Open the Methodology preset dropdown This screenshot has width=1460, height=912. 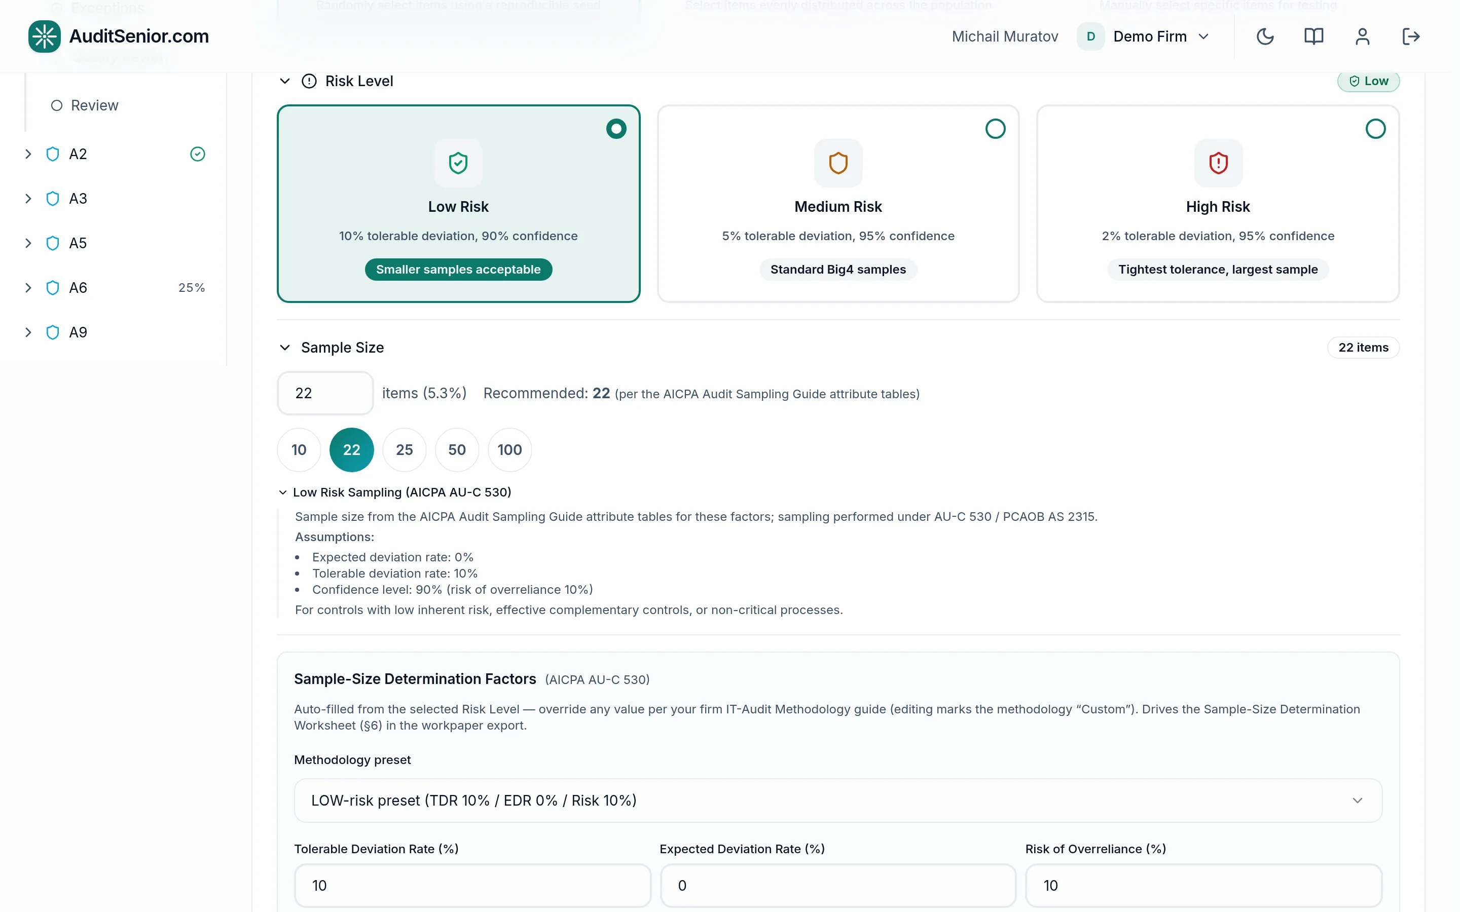(838, 801)
